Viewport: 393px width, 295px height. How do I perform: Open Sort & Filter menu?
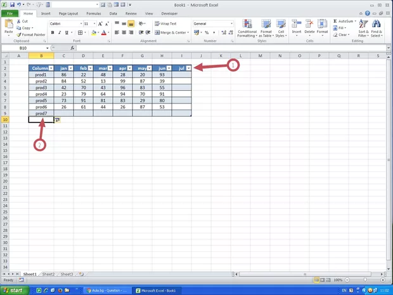(363, 28)
